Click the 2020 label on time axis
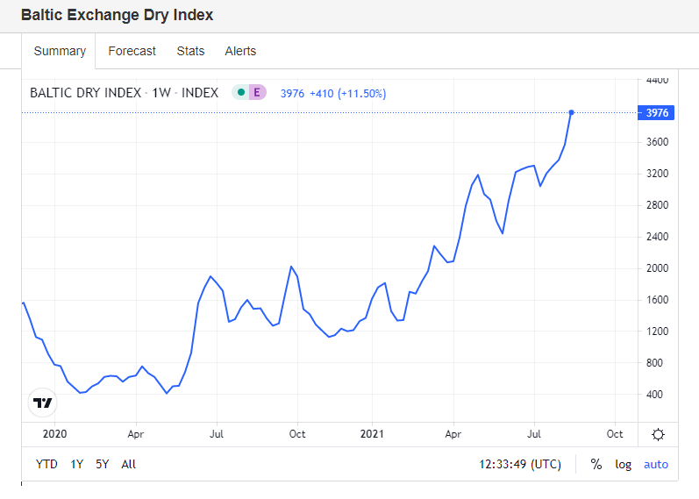This screenshot has height=499, width=699. click(55, 434)
